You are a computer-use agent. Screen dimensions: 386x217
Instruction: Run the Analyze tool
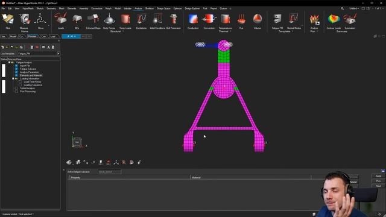coord(314,20)
